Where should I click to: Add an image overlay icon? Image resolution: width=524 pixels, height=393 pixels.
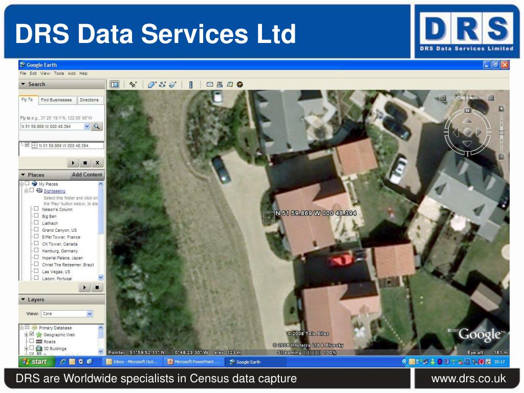172,84
